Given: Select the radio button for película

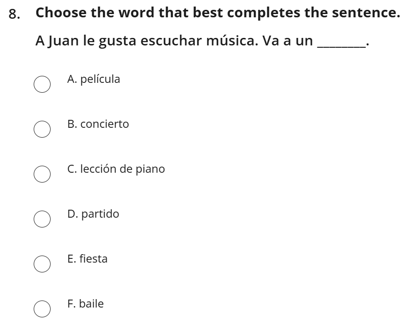Looking at the screenshot, I should [x=42, y=84].
